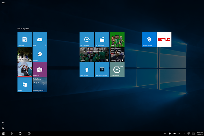Open the All apps list icon
Viewport: 204px width, 136px height.
coord(3,128)
